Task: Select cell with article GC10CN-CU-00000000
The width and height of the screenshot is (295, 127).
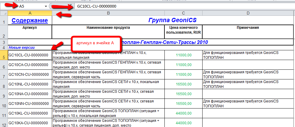Action: tap(30, 75)
